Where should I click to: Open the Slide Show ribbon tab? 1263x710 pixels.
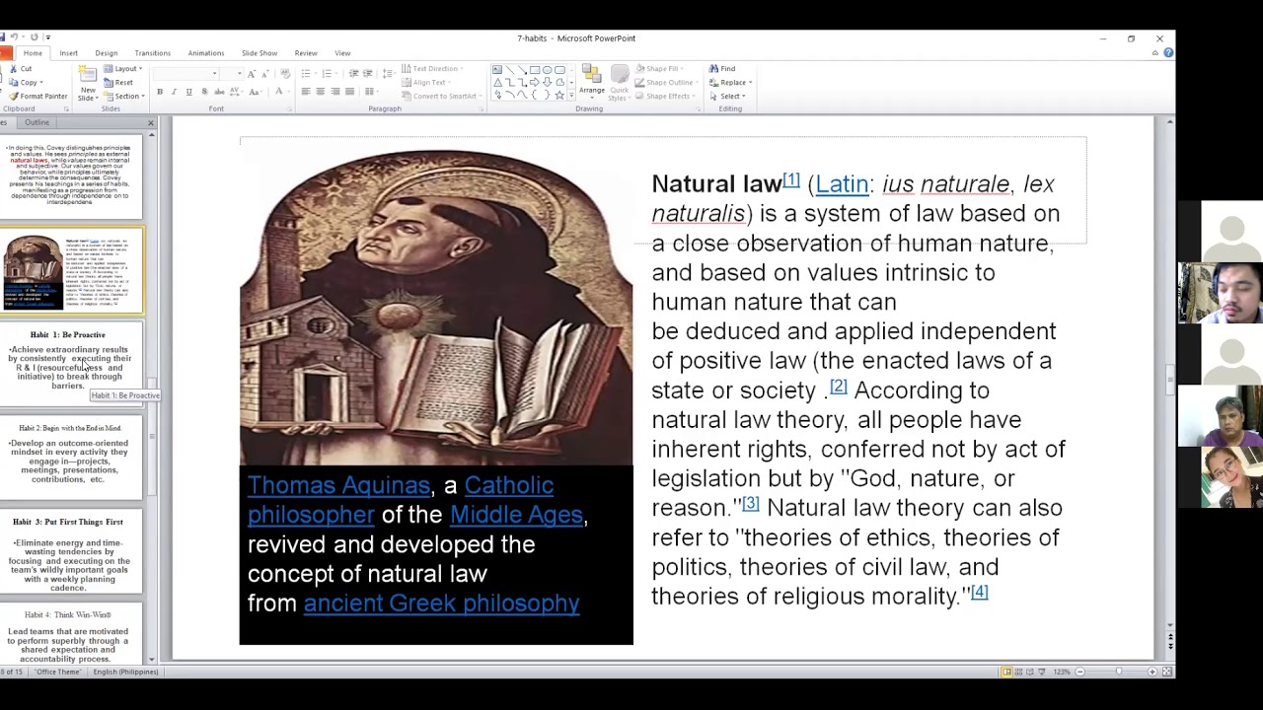[x=260, y=53]
